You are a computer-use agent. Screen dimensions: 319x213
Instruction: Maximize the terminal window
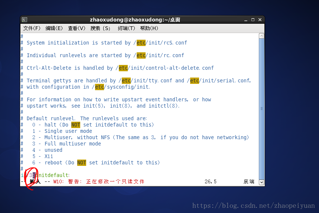[x=253, y=20]
